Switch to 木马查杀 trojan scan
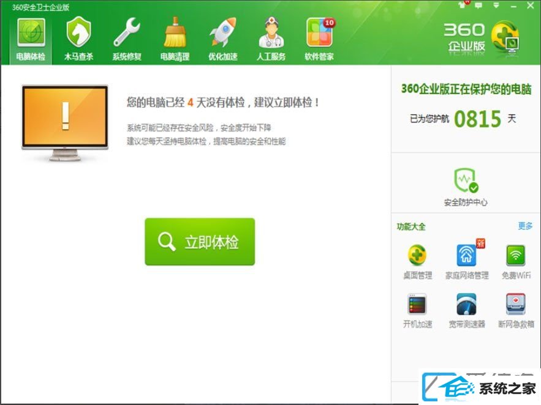This screenshot has width=541, height=405. [78, 40]
